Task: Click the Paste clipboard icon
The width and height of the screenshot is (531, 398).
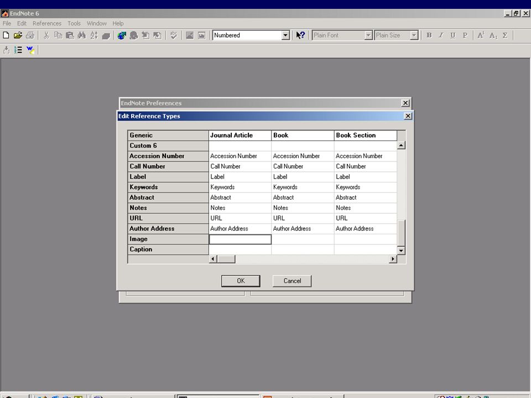Action: point(70,35)
